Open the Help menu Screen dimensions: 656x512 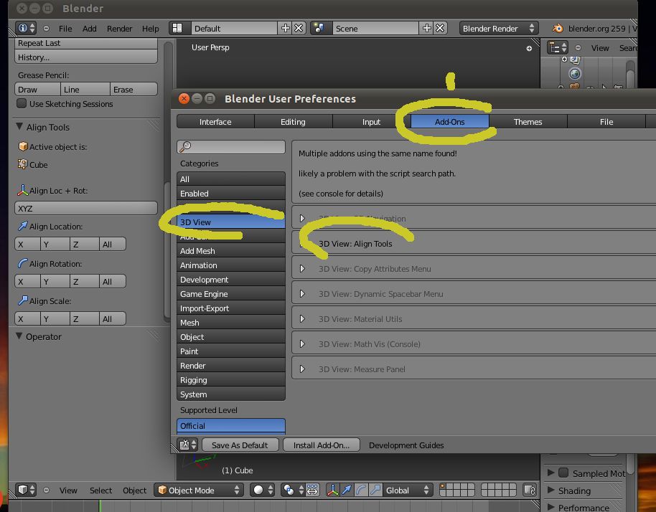click(150, 29)
